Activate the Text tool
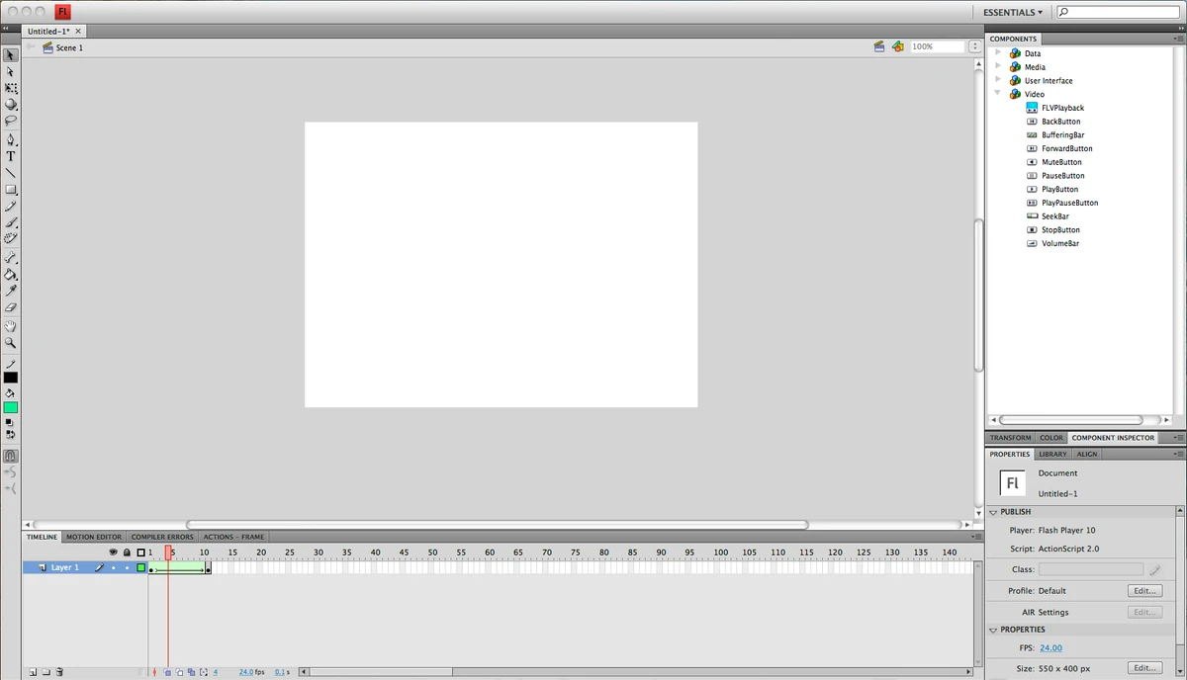Viewport: 1187px width, 680px height. (x=11, y=156)
